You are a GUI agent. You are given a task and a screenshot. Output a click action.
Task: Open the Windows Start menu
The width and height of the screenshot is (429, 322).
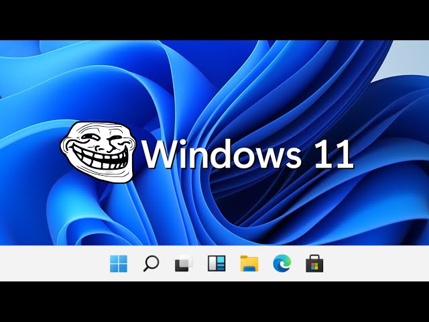(119, 264)
